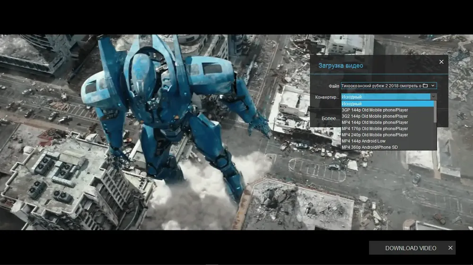This screenshot has height=265, width=473.
Task: Close the Загрузка видео dialog
Action: point(441,62)
